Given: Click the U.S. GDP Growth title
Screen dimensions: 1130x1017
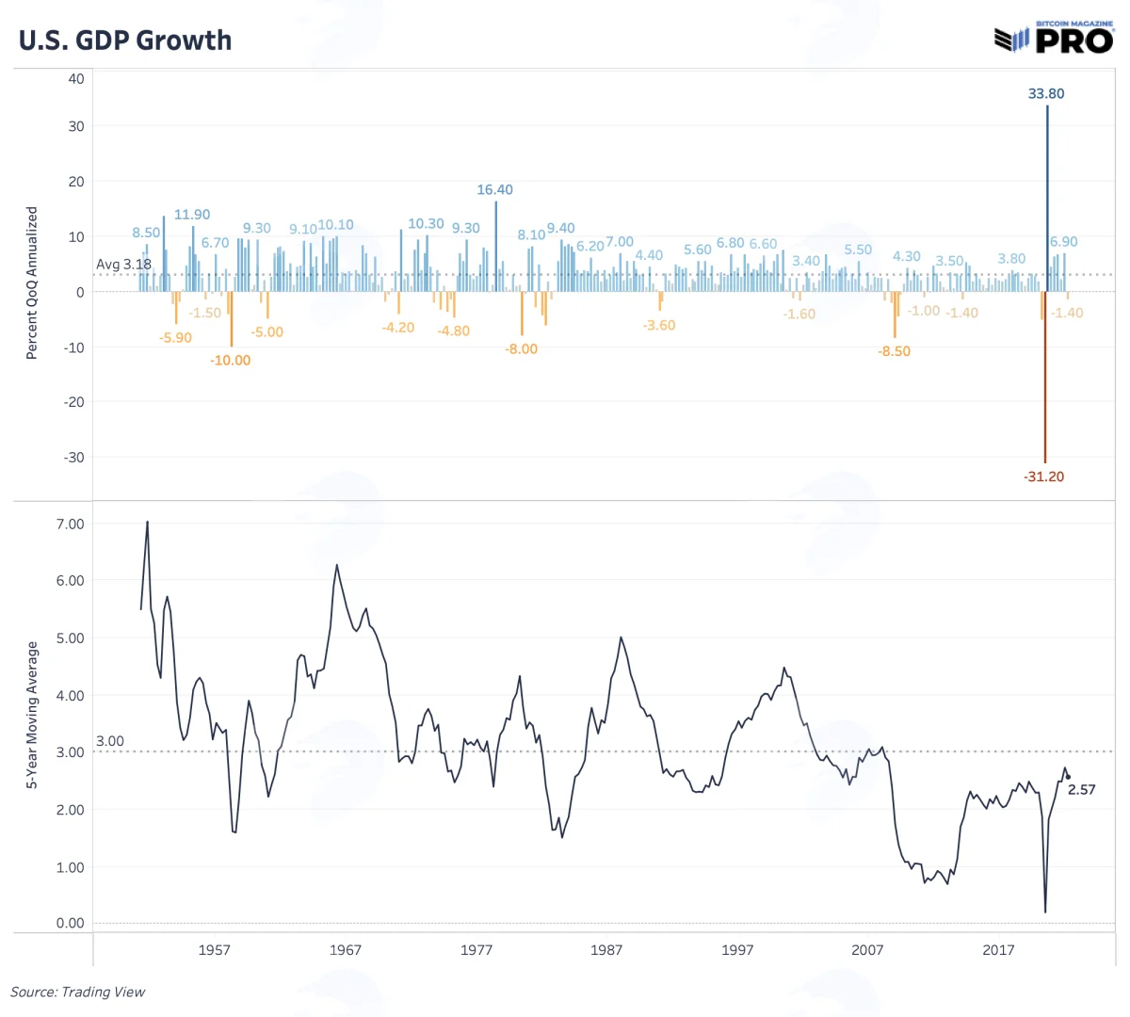Looking at the screenshot, I should (125, 40).
